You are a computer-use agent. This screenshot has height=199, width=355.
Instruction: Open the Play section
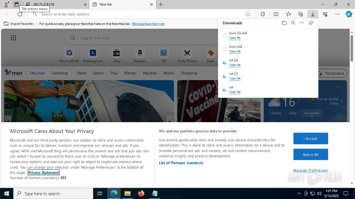pos(114,73)
